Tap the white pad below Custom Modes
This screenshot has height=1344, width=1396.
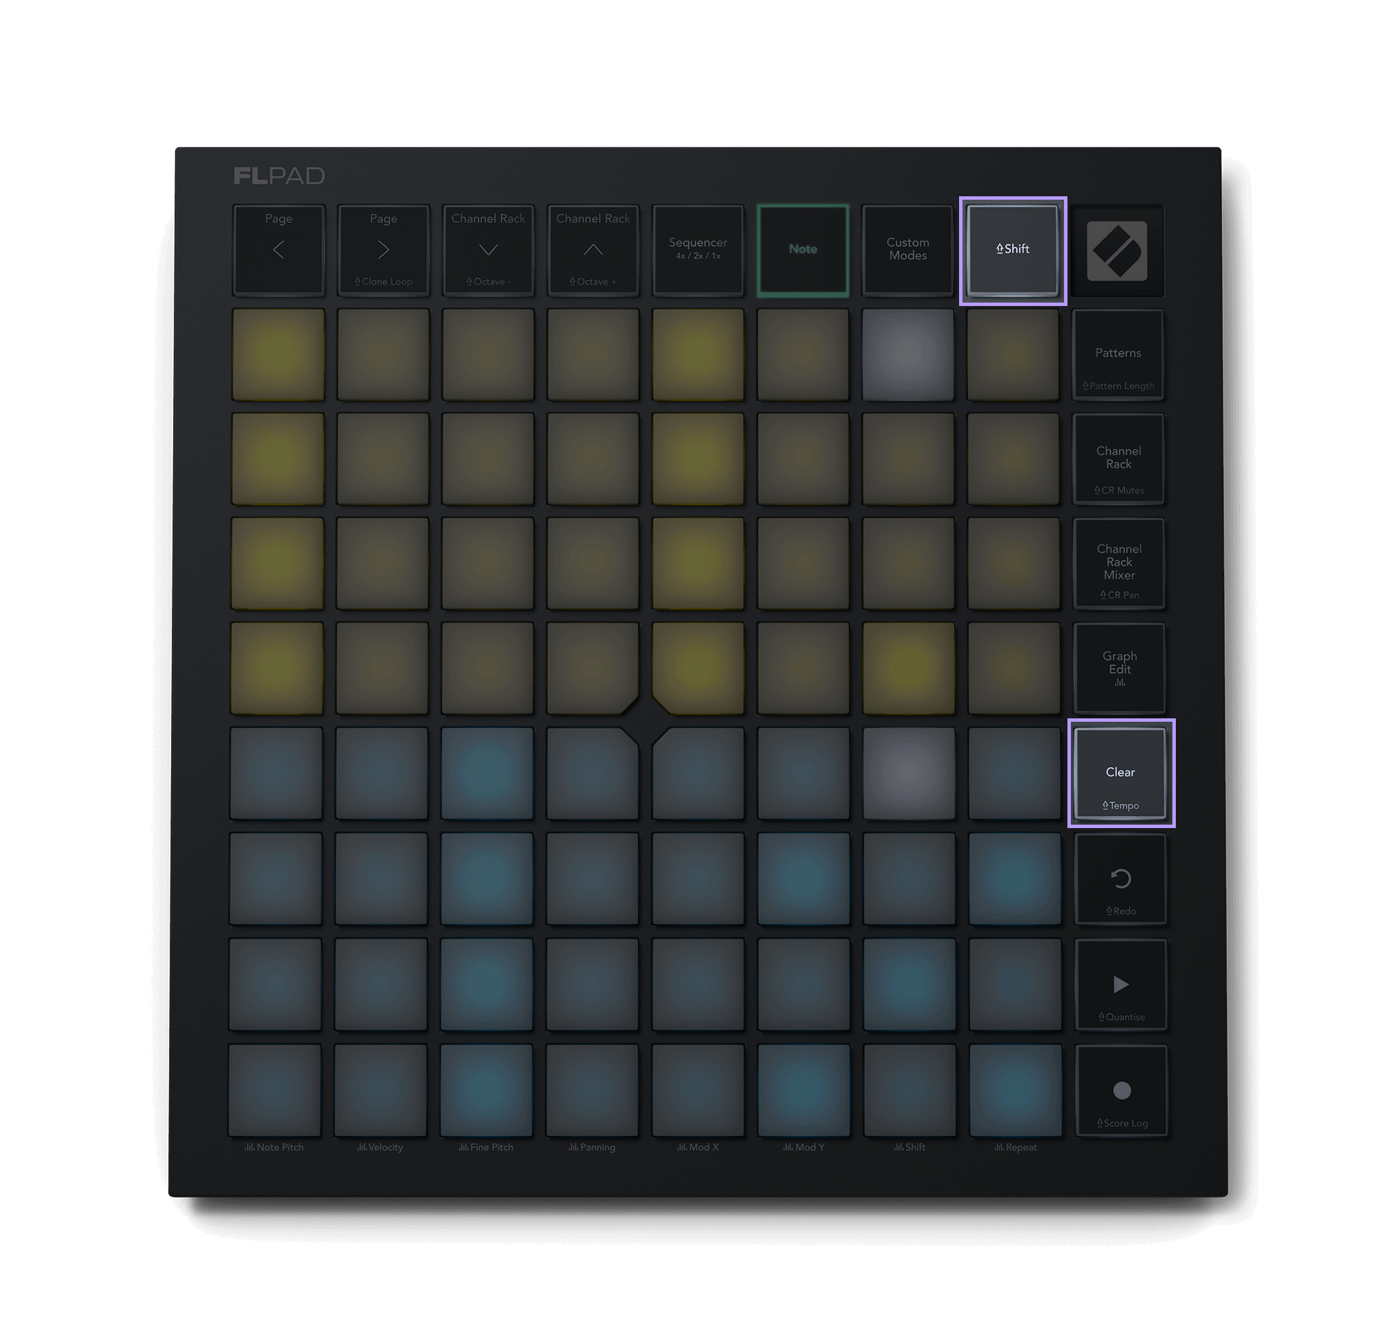907,354
